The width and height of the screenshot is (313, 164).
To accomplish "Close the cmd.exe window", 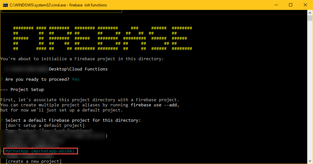I will pyautogui.click(x=305, y=5).
